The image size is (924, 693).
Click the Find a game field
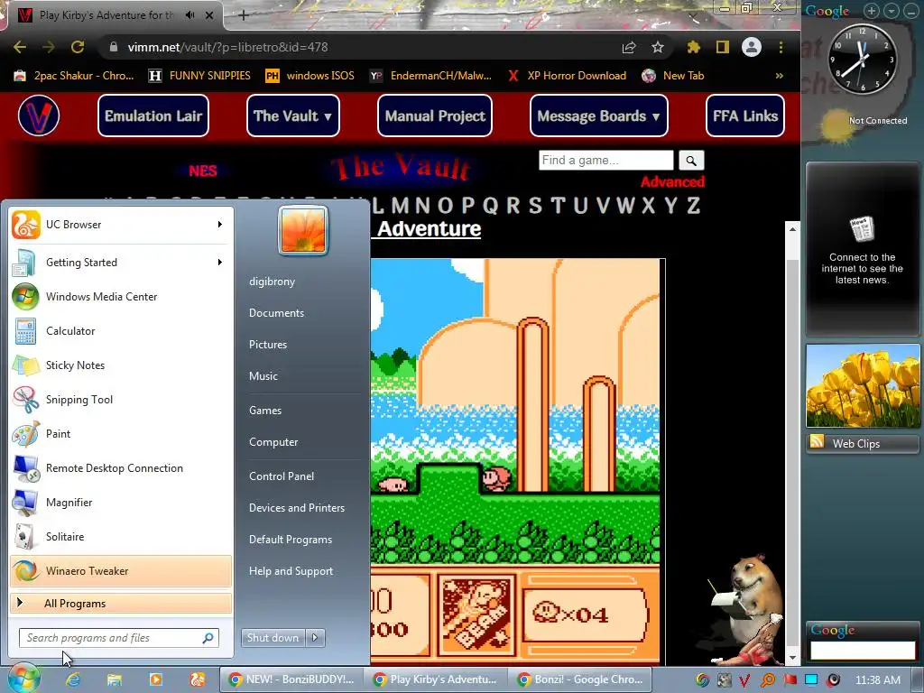point(605,161)
